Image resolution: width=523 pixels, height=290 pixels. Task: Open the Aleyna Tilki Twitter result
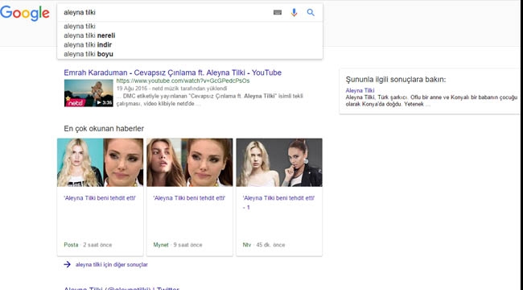[121, 288]
